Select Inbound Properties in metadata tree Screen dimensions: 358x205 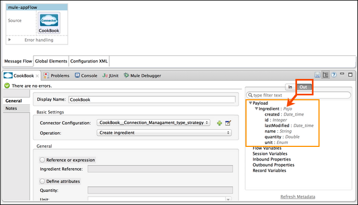click(x=272, y=160)
